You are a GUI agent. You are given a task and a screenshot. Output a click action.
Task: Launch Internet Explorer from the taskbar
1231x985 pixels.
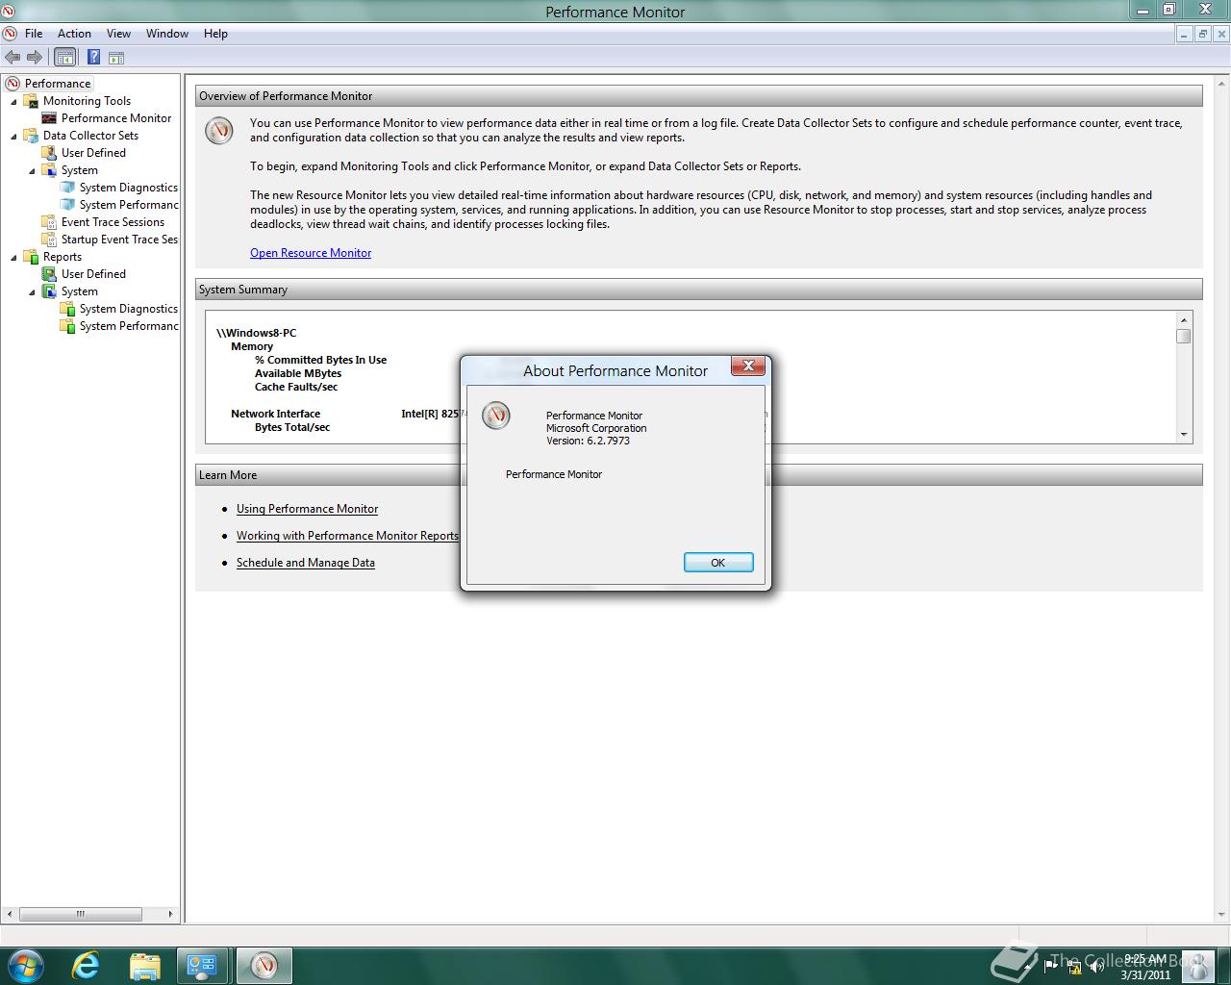[x=86, y=965]
